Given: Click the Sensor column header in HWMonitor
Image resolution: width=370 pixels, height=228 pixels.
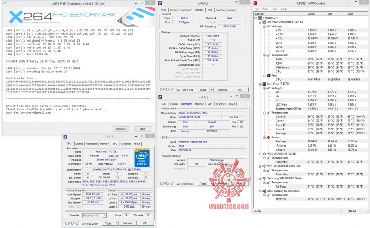Looking at the screenshot, I should (x=280, y=14).
